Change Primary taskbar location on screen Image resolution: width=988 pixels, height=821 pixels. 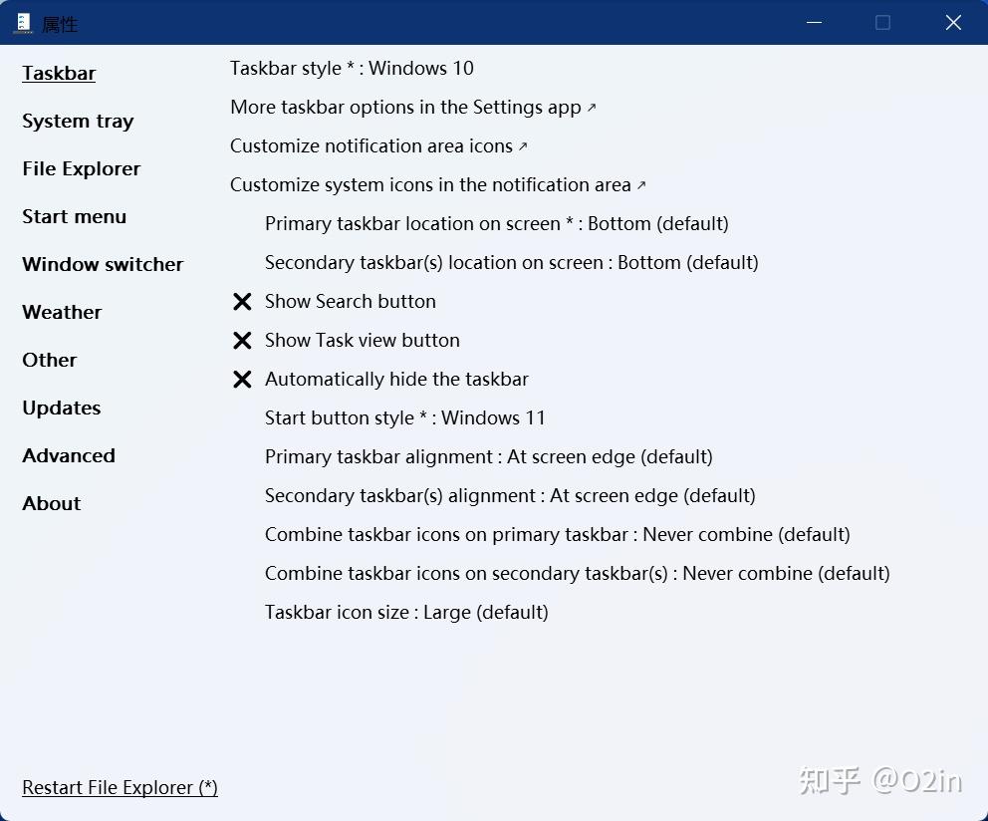(496, 224)
